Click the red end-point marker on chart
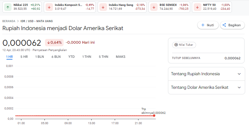 154,116
